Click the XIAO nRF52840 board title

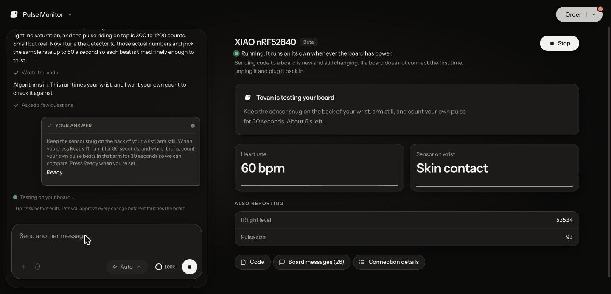tap(265, 42)
